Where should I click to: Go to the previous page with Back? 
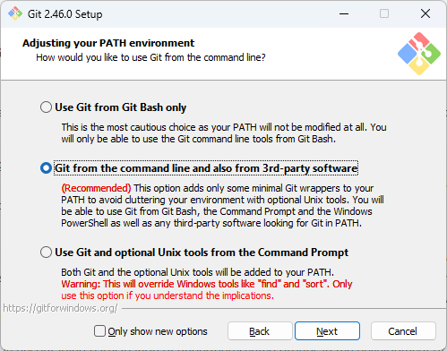point(260,331)
